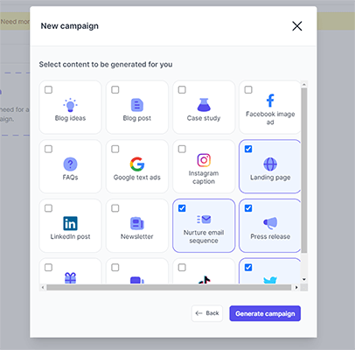Click the LinkedIn post logo

[x=70, y=223]
